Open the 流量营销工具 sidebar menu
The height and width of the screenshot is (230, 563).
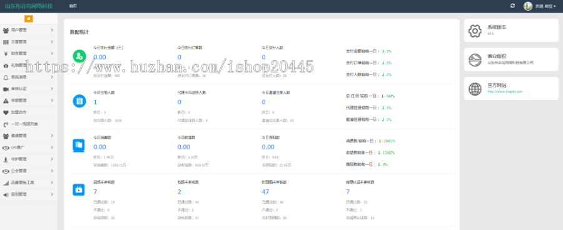pos(29,182)
